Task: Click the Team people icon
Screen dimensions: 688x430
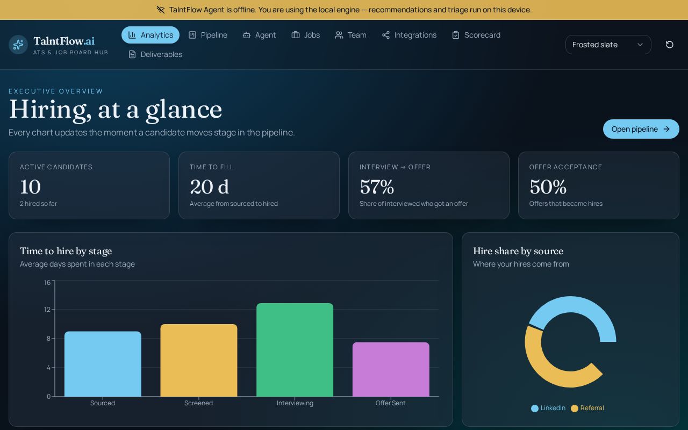Action: [339, 35]
